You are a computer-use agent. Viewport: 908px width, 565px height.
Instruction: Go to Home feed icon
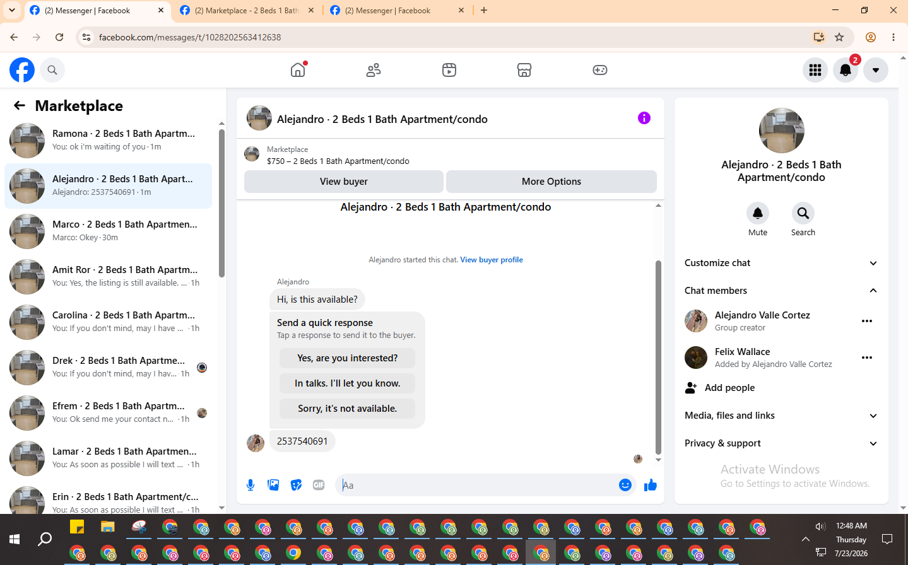[298, 70]
